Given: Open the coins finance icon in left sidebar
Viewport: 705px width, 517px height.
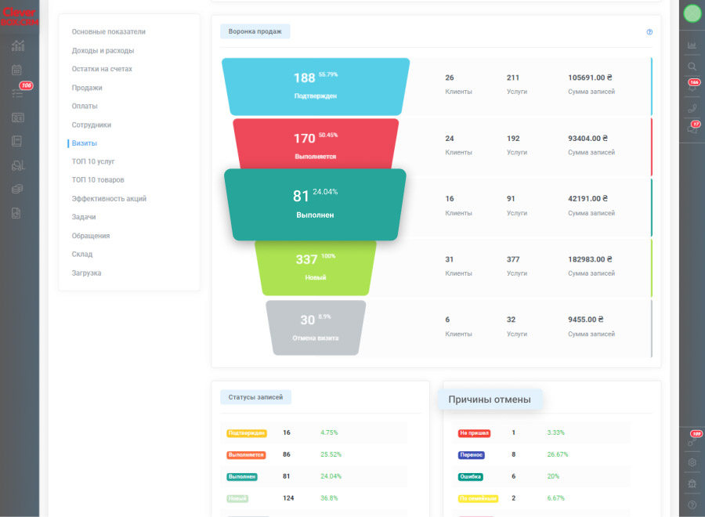Looking at the screenshot, I should coord(17,189).
